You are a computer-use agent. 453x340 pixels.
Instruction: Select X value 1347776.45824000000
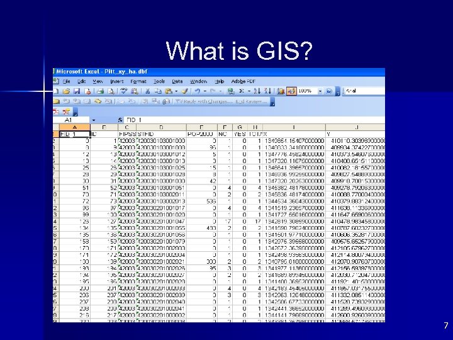tap(294, 154)
